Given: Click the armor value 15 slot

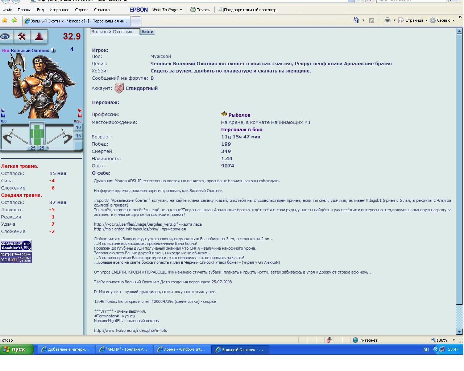Looking at the screenshot, I should pos(78,136).
